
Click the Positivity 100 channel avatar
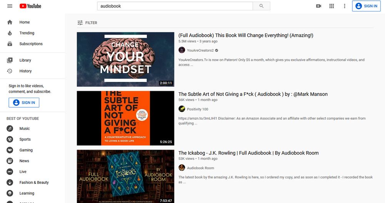[x=182, y=109]
